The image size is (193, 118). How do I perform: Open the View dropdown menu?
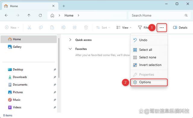click(x=124, y=28)
